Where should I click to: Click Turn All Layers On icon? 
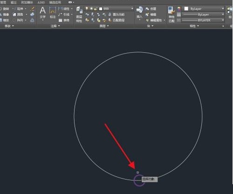tap(87, 20)
